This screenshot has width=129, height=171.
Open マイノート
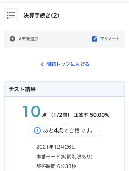click(x=106, y=39)
